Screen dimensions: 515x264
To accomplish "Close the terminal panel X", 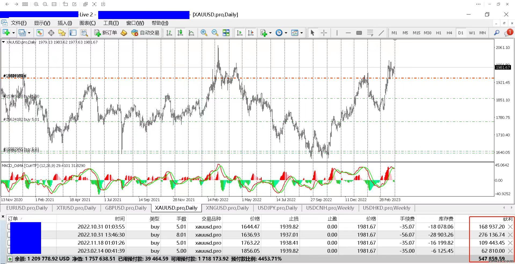I will pyautogui.click(x=3, y=216).
